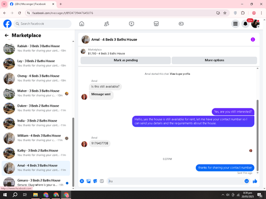This screenshot has width=266, height=199.
Task: Open the tab search dropdown arrow
Action: [x=4, y=4]
